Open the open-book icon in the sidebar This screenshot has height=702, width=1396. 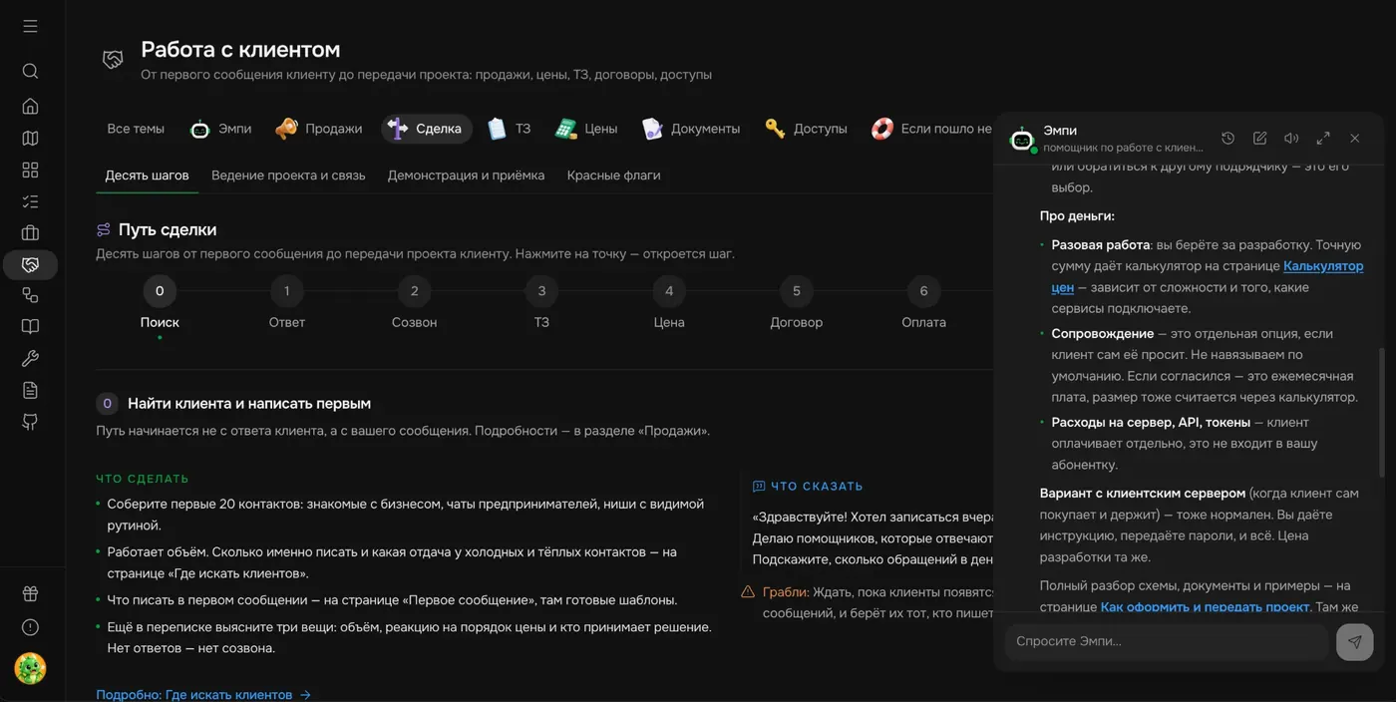(30, 327)
